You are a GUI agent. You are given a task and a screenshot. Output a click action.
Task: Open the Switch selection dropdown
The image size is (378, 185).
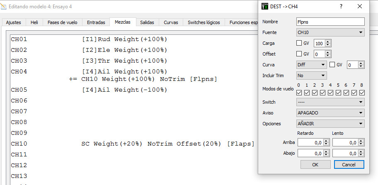[330, 102]
